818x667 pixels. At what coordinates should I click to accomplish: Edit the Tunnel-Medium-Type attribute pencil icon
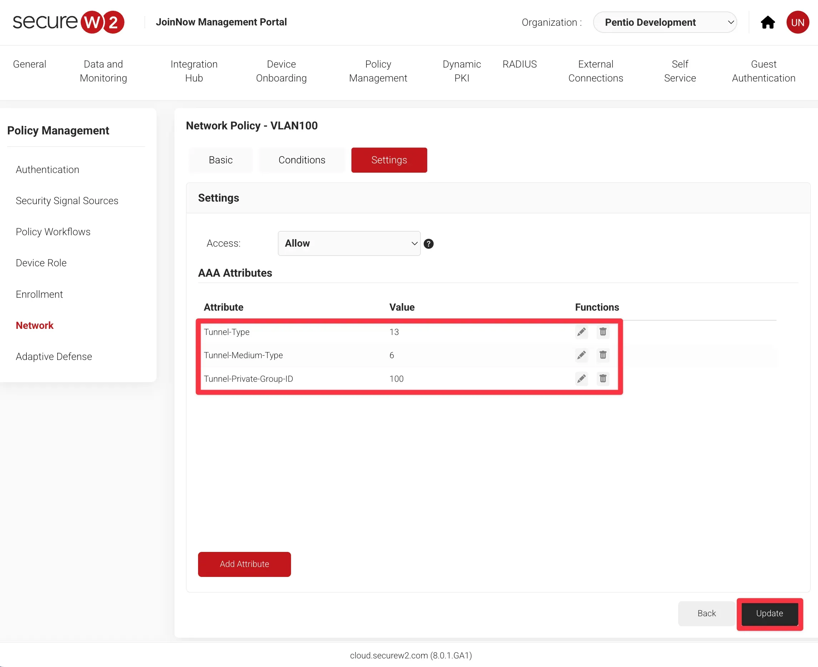click(x=581, y=355)
